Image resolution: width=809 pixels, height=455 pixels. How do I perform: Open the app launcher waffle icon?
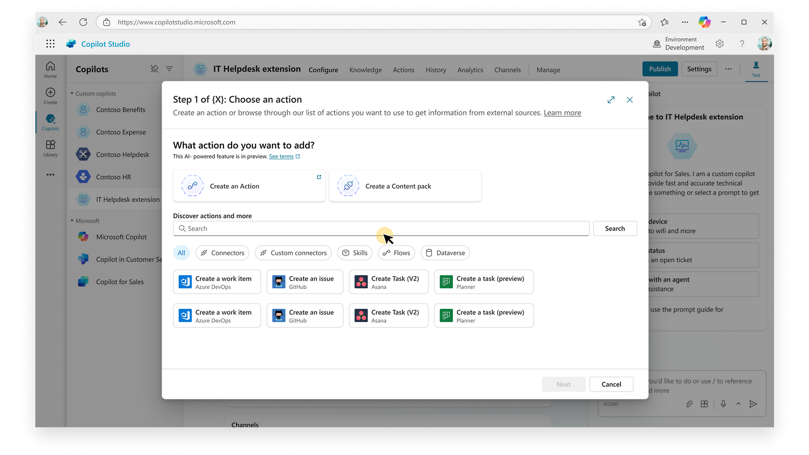point(50,44)
